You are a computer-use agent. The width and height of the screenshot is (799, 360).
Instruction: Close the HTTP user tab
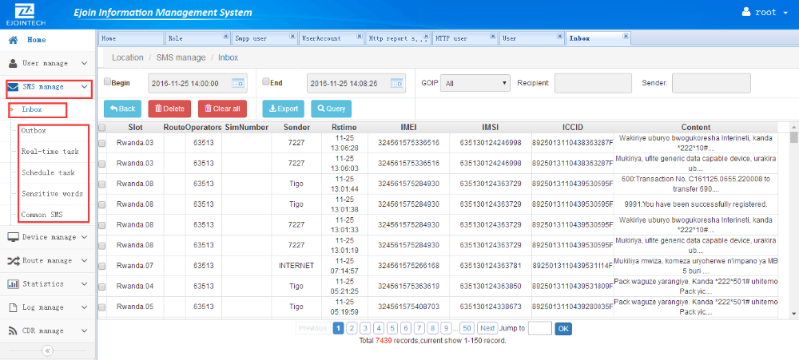(x=493, y=36)
